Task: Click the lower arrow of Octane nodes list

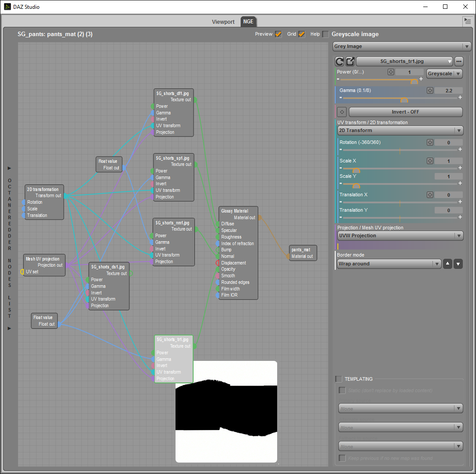Action: (x=9, y=328)
